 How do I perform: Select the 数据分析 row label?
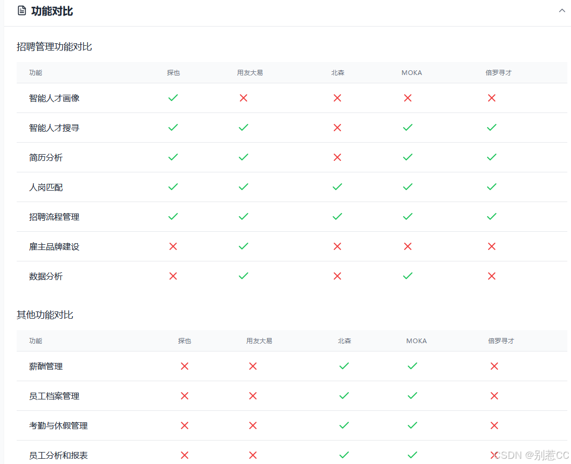click(46, 277)
